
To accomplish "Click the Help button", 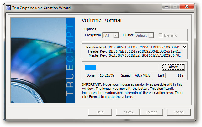I will pos(100,112).
